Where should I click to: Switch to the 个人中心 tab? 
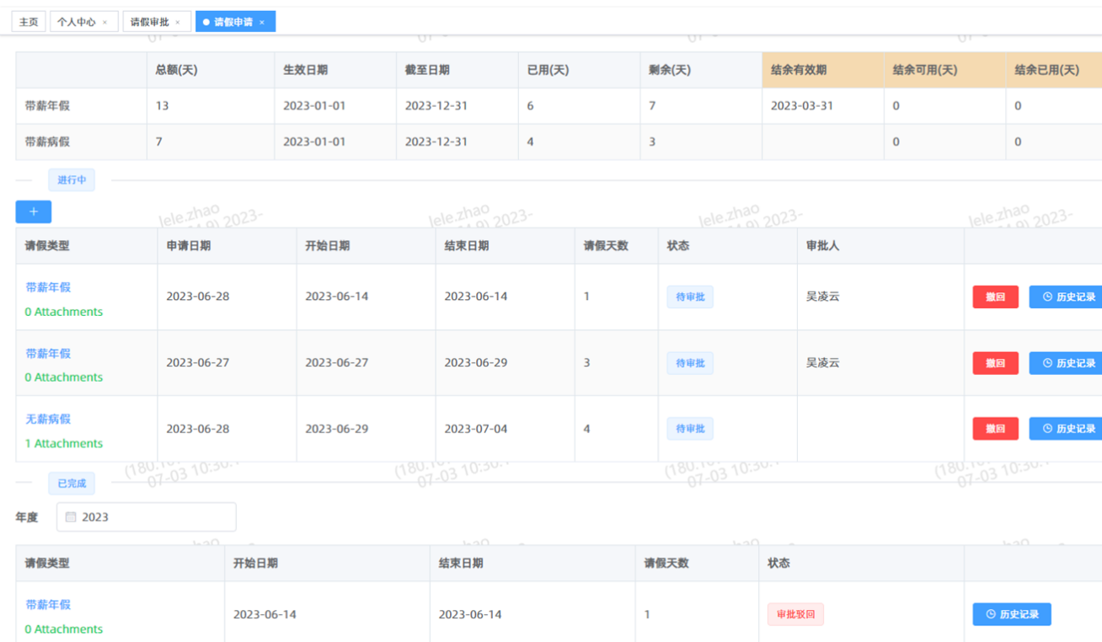pos(77,22)
